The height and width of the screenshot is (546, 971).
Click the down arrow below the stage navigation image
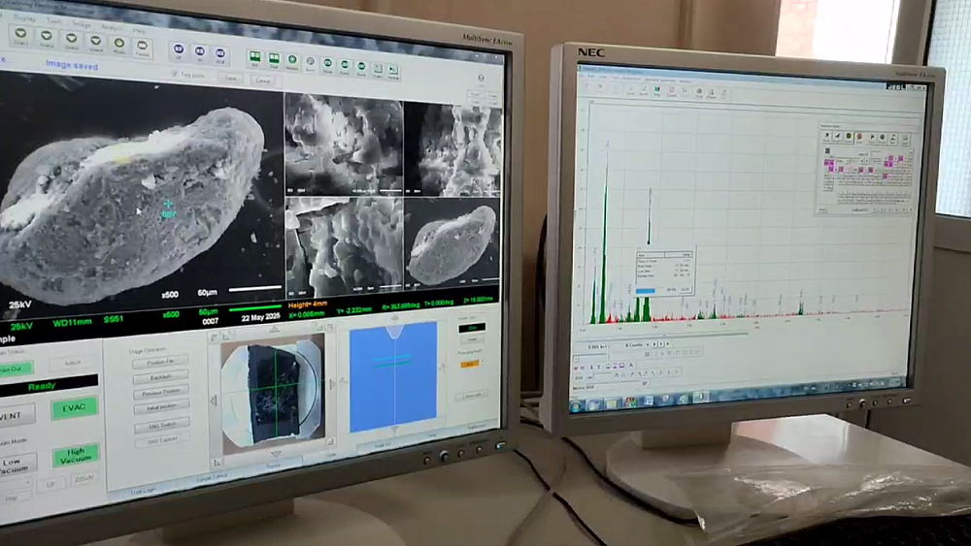coord(275,455)
